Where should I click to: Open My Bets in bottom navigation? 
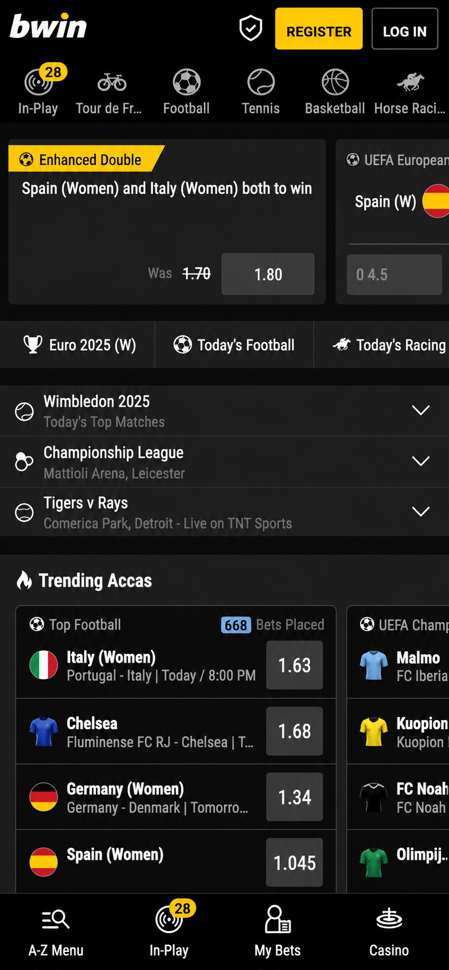pyautogui.click(x=277, y=919)
